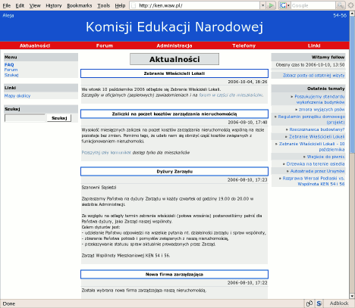The height and width of the screenshot is (308, 355).
Task: Click the site search text field in sidebar
Action: pyautogui.click(x=25, y=118)
